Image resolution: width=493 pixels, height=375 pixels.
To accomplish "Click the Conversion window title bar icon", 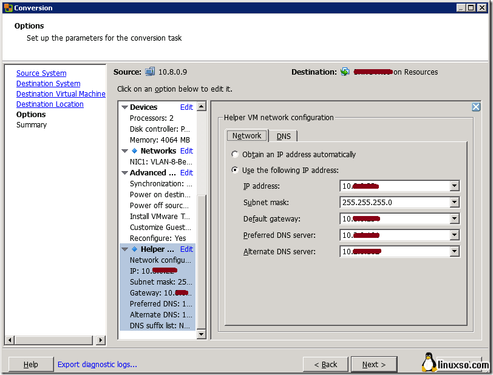I will (8, 8).
